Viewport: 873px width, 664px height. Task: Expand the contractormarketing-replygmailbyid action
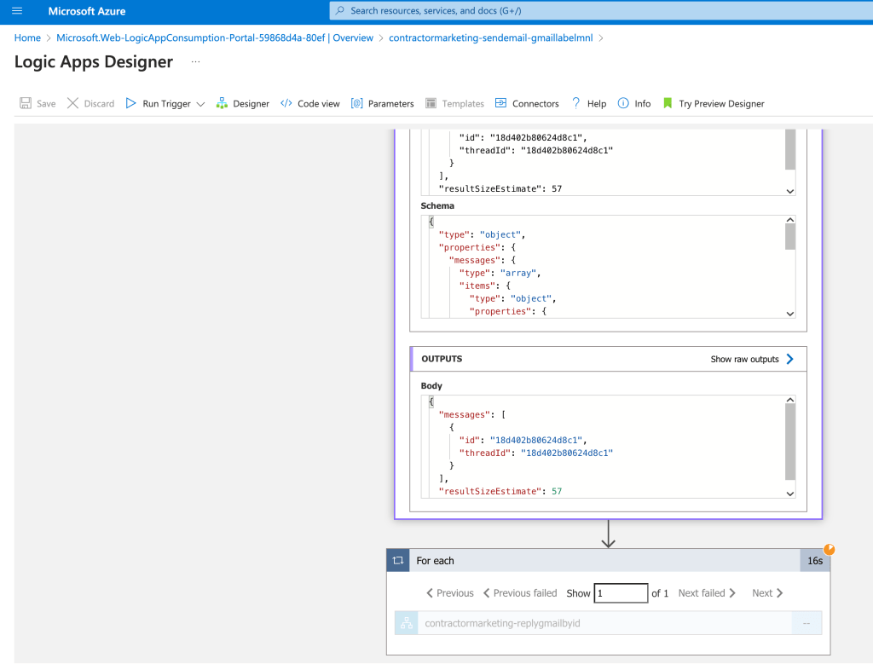tap(608, 623)
